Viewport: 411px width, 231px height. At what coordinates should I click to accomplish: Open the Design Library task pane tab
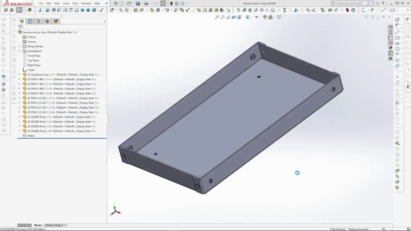coord(391,32)
